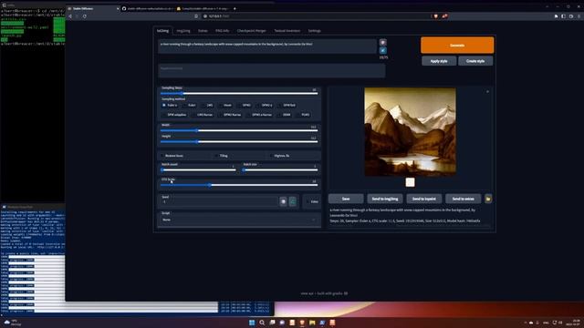Click the green recycle icon to reuse seed
This screenshot has height=328, width=584.
point(293,201)
